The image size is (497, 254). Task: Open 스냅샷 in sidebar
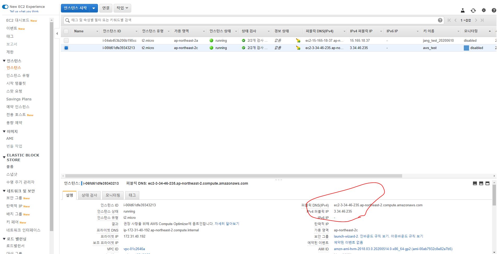[12, 174]
